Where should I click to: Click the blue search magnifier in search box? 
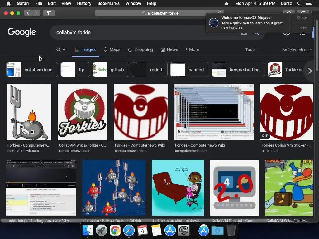256,33
